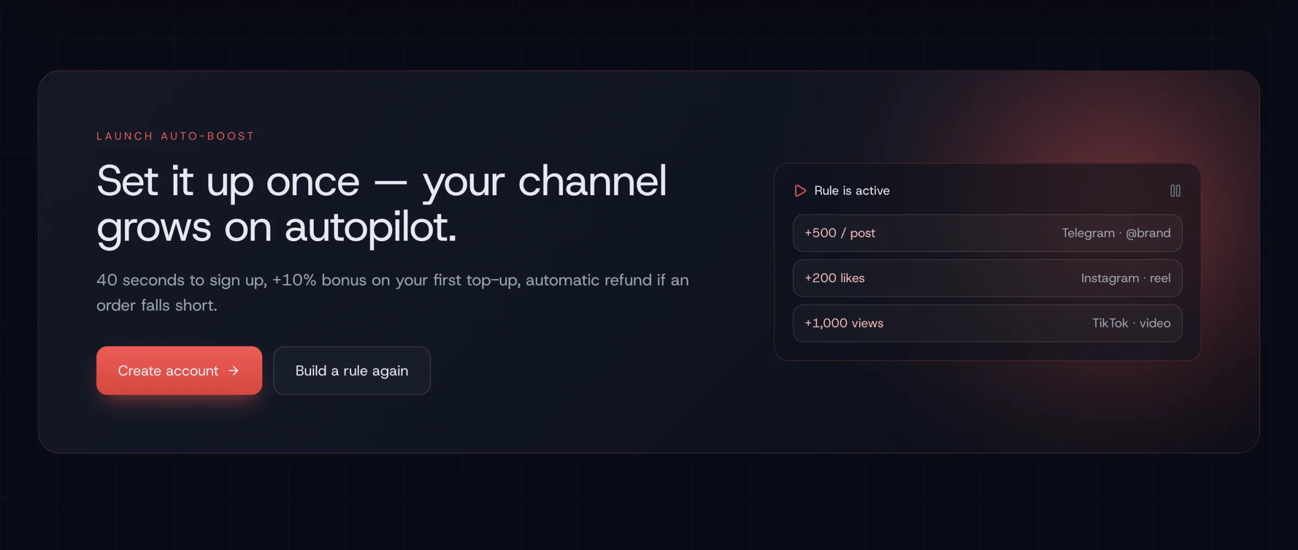Click the headline words Set it up once
This screenshot has width=1298, height=550.
228,182
